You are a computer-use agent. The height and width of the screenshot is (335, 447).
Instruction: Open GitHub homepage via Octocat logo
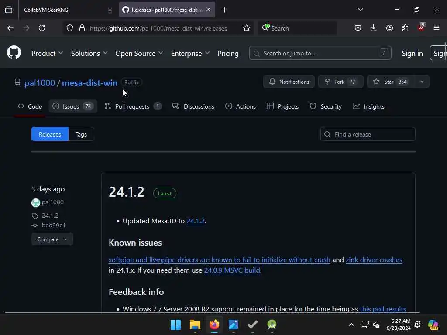(x=14, y=53)
